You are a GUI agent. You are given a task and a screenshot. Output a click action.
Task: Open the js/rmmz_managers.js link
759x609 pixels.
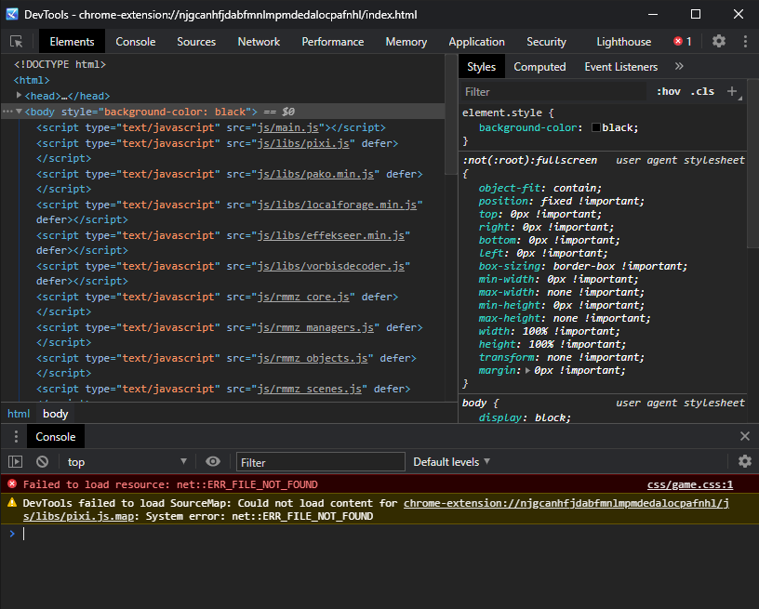[x=315, y=327]
